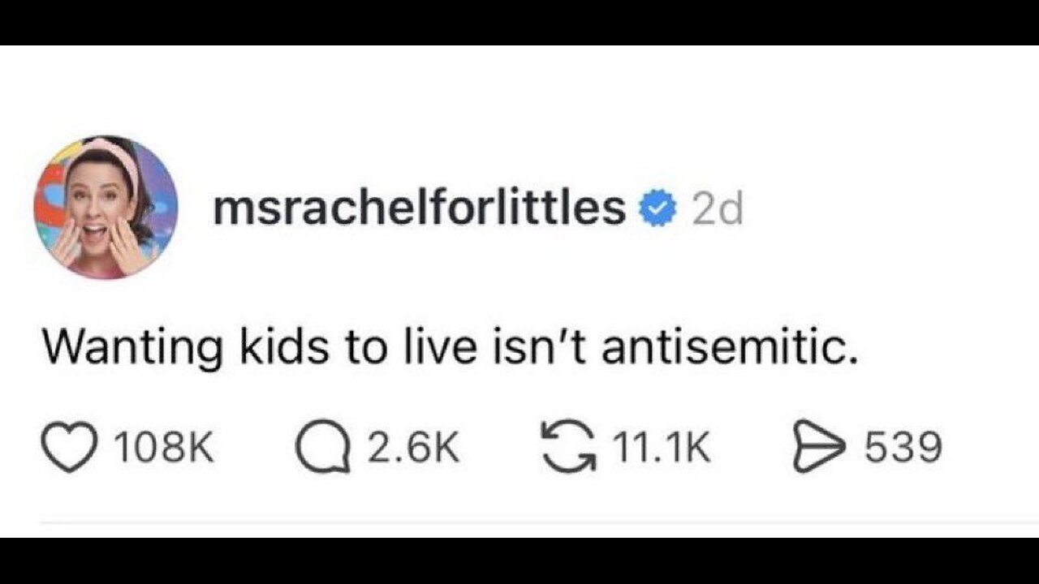This screenshot has width=1039, height=584.
Task: Repost using the circular arrows icon
Action: click(567, 448)
